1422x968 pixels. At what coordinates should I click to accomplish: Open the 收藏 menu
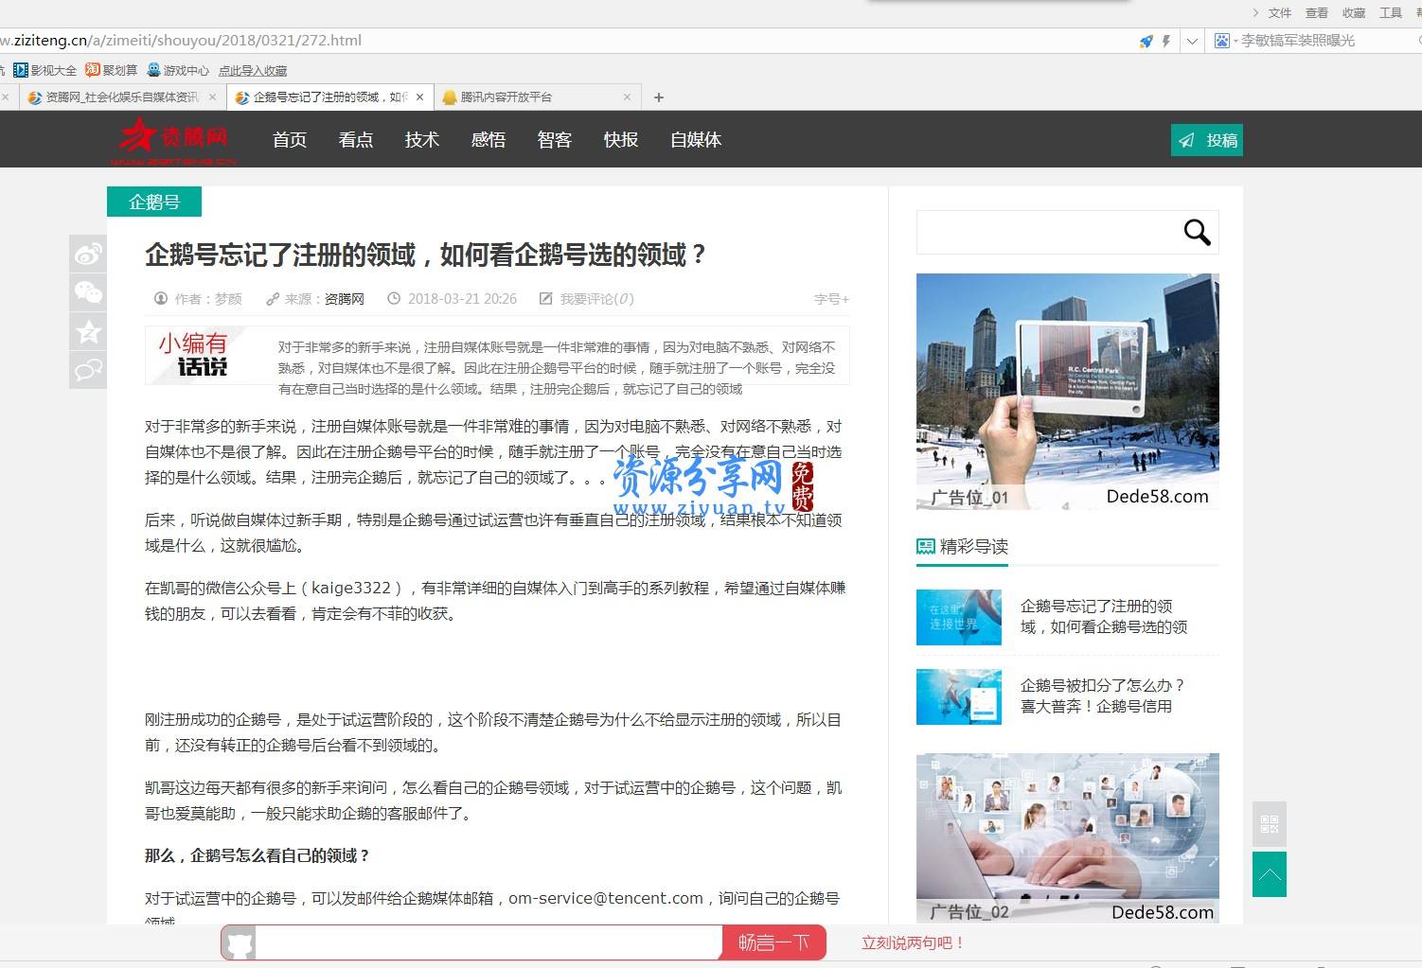(x=1354, y=12)
